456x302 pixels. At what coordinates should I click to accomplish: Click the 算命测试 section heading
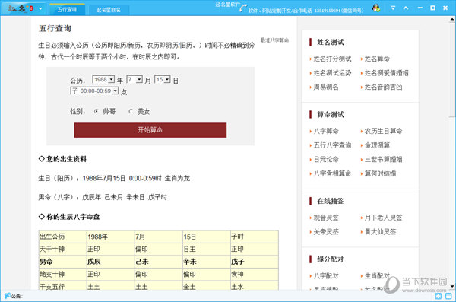tap(331, 114)
